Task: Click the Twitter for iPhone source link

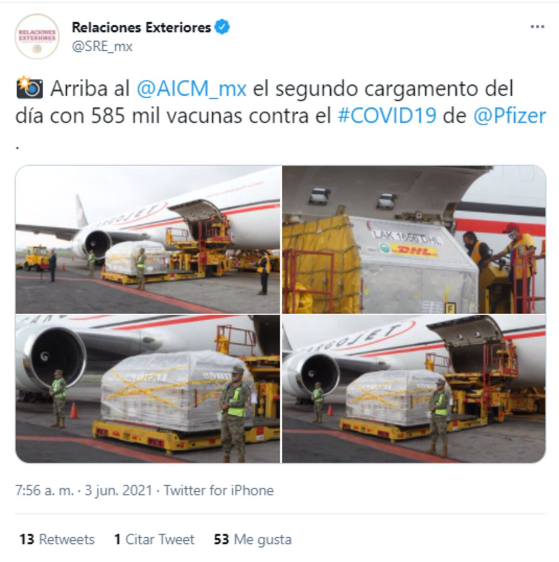Action: (x=218, y=490)
